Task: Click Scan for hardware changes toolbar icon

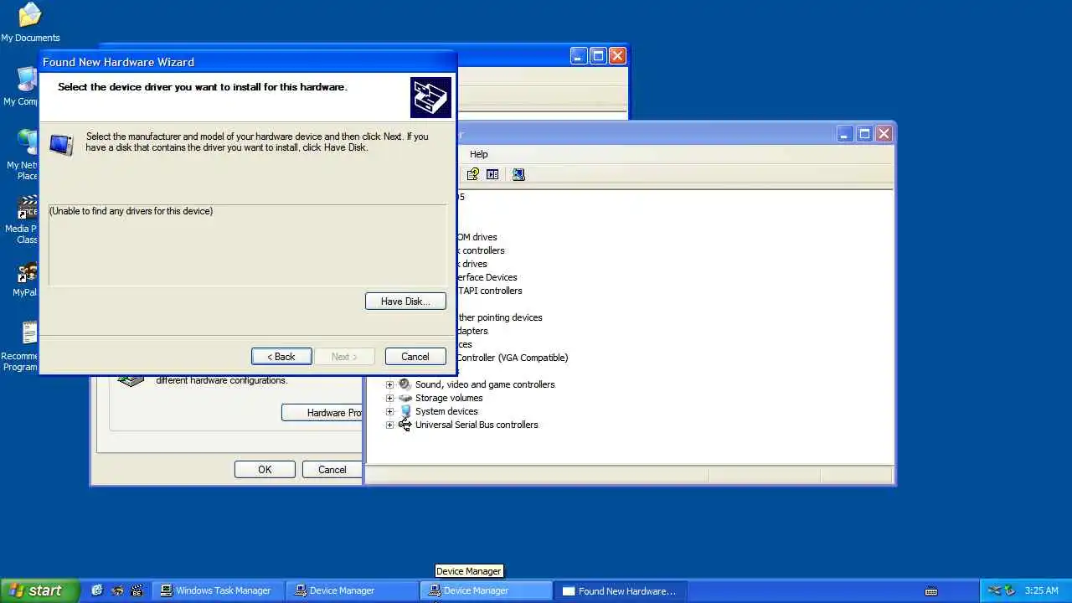Action: [518, 174]
